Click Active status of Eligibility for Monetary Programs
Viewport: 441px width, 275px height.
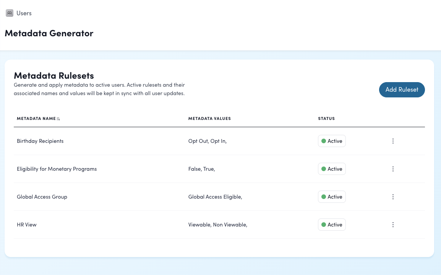point(332,169)
